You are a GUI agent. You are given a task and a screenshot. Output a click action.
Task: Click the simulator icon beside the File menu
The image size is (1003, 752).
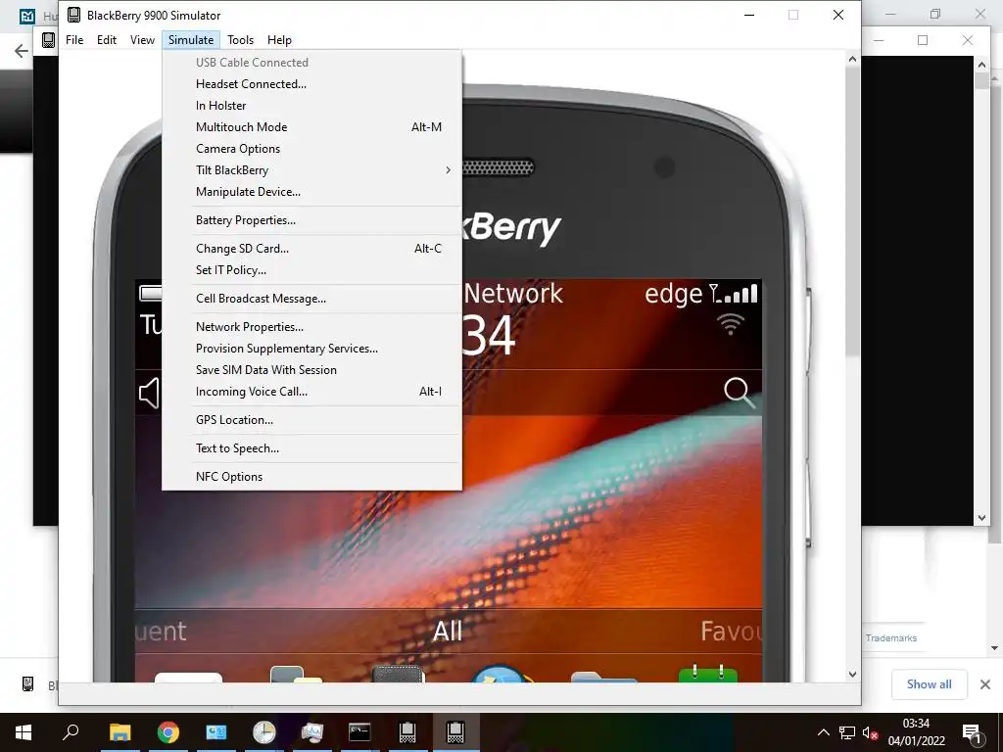click(48, 39)
